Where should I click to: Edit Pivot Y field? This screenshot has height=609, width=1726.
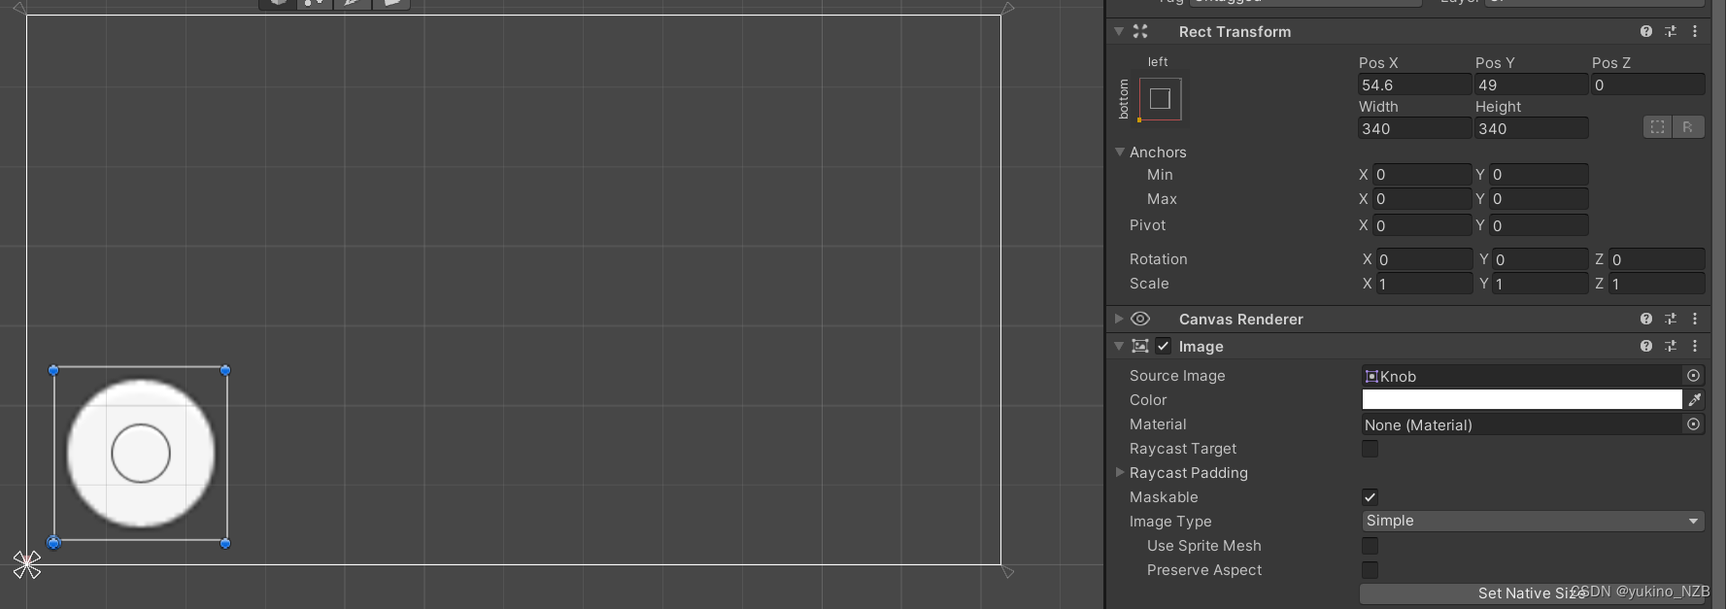pos(1539,225)
